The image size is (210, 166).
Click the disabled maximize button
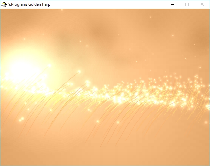pos(187,5)
